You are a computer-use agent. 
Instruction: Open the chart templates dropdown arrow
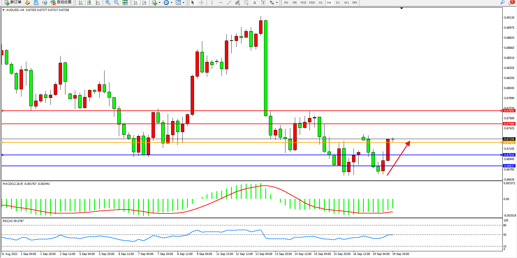tap(183, 2)
